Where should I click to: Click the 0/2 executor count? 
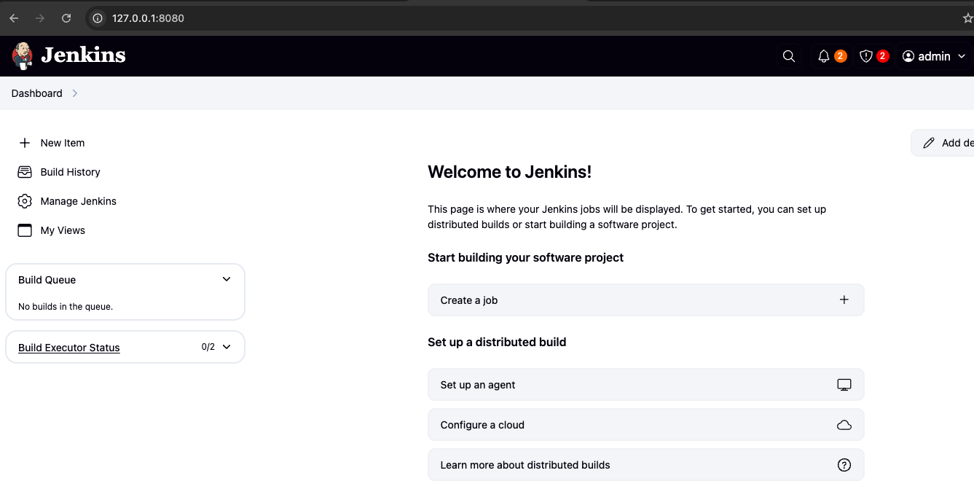[x=208, y=347]
